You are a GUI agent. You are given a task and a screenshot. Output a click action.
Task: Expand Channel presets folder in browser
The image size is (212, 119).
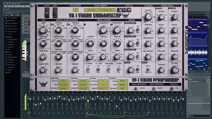(x=11, y=29)
